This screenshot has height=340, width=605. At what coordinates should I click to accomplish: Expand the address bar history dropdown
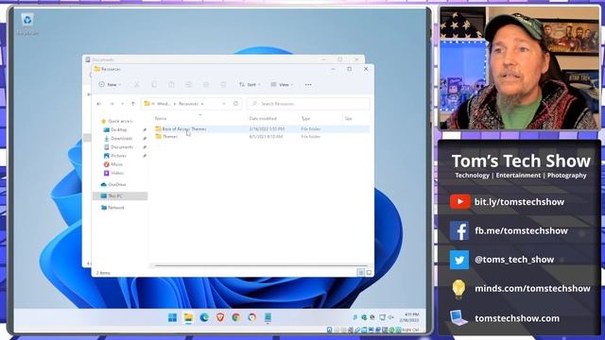tap(224, 104)
